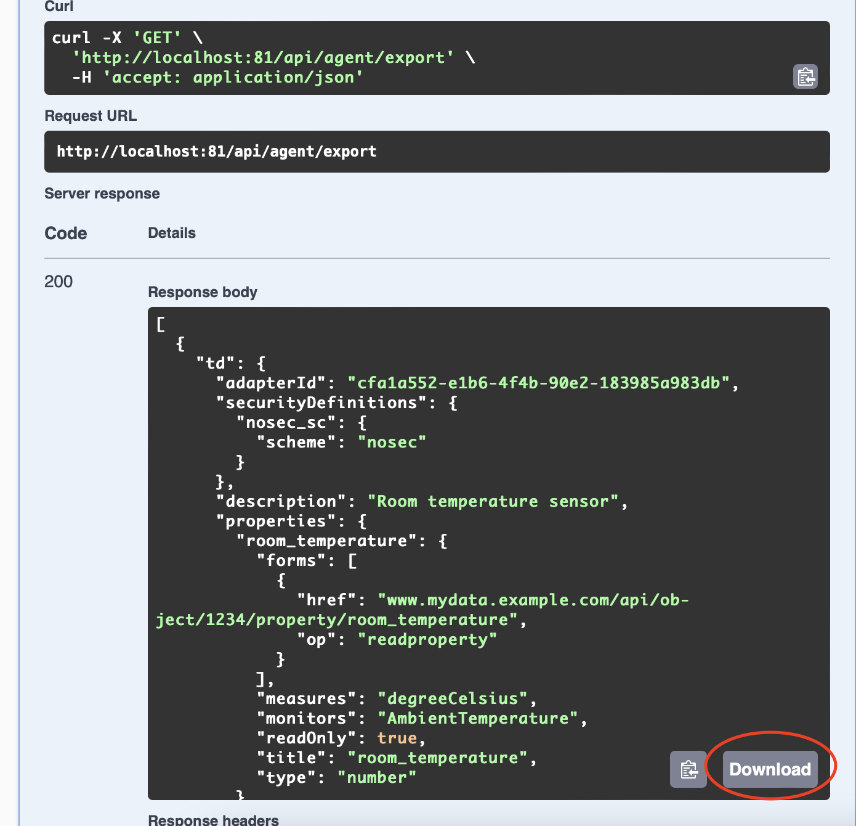Image resolution: width=856 pixels, height=826 pixels.
Task: Click the Server response heading
Action: pyautogui.click(x=102, y=194)
